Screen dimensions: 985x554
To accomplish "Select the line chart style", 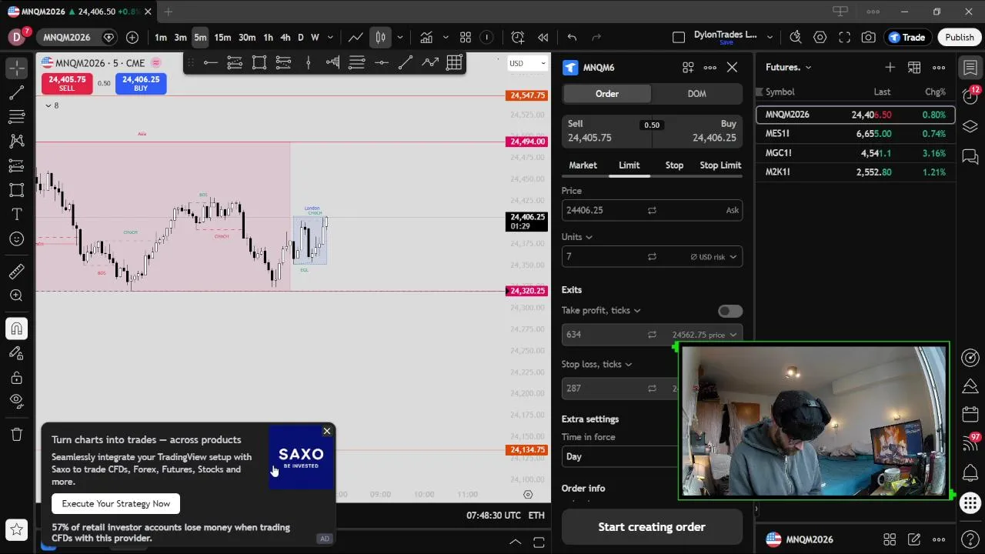I will [x=355, y=37].
